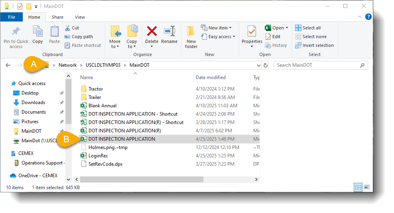Open Quick Access Toolbar customize dropdown
Screen dimensions: 394x213
[x=36, y=6]
